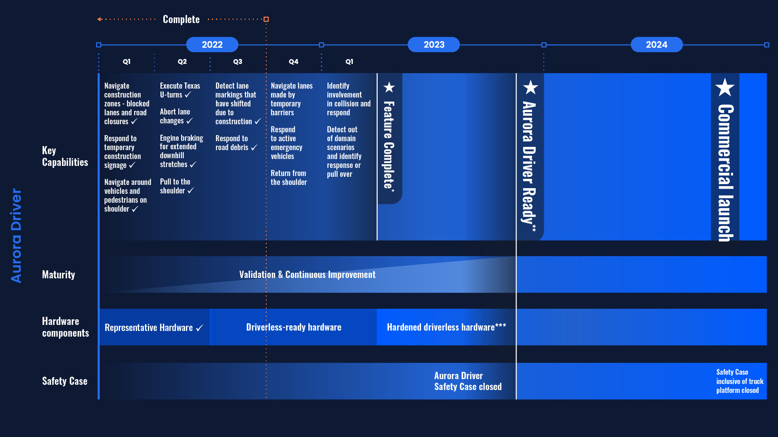Click the Safety Case row label

[64, 381]
